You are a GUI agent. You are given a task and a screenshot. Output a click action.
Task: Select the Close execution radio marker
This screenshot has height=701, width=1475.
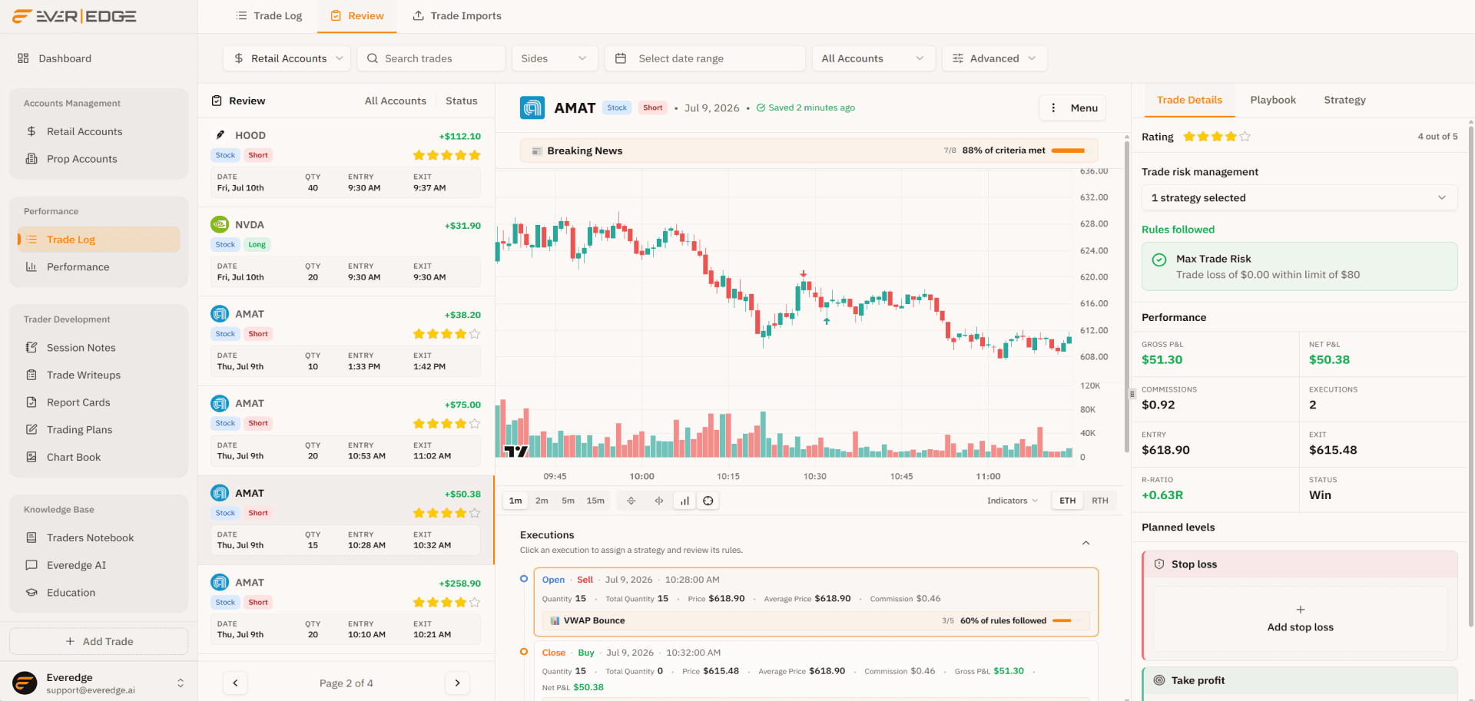pos(524,652)
